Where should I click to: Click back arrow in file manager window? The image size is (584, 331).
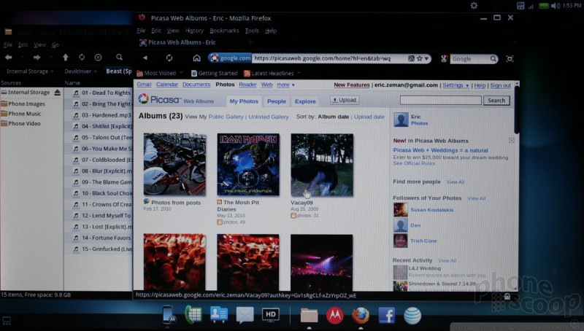[8, 58]
